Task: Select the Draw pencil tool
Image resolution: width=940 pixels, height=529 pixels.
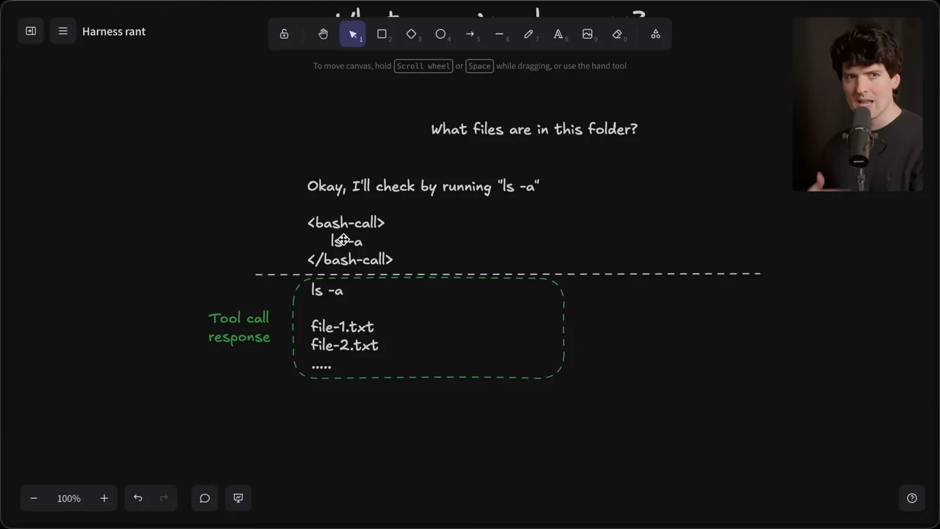Action: pos(529,34)
